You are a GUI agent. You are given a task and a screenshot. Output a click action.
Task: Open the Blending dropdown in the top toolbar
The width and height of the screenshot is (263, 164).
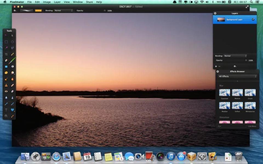pos(63,10)
